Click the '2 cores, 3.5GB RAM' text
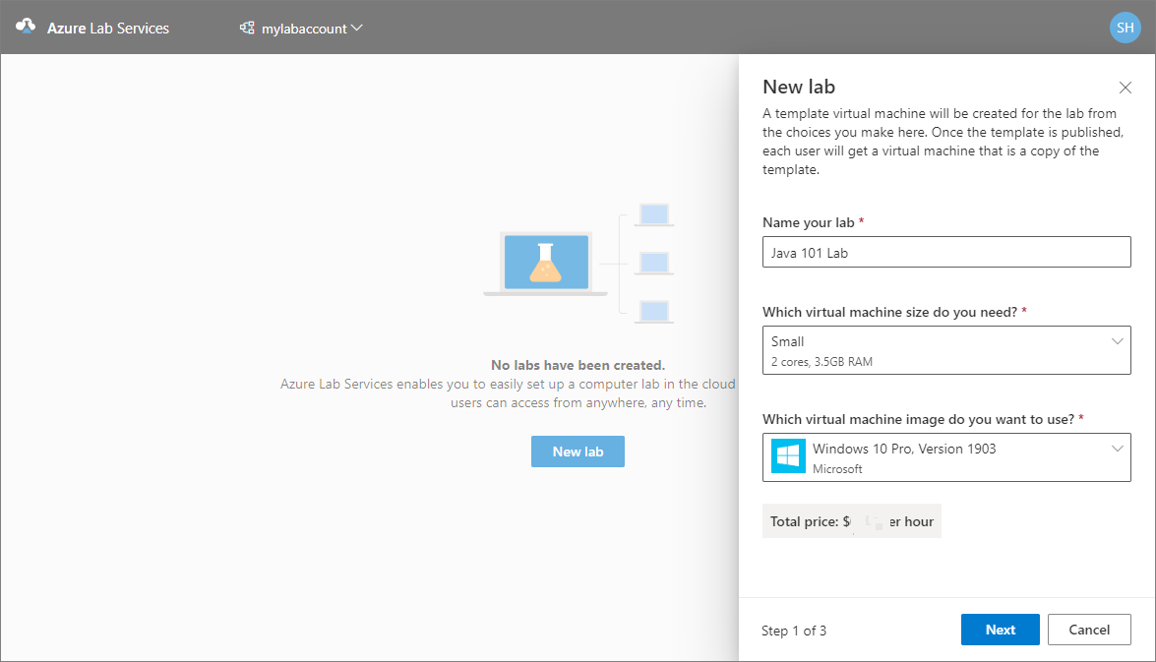This screenshot has height=662, width=1156. [x=822, y=362]
